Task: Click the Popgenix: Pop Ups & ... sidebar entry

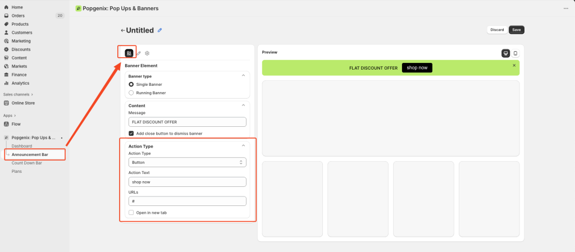Action: 34,138
